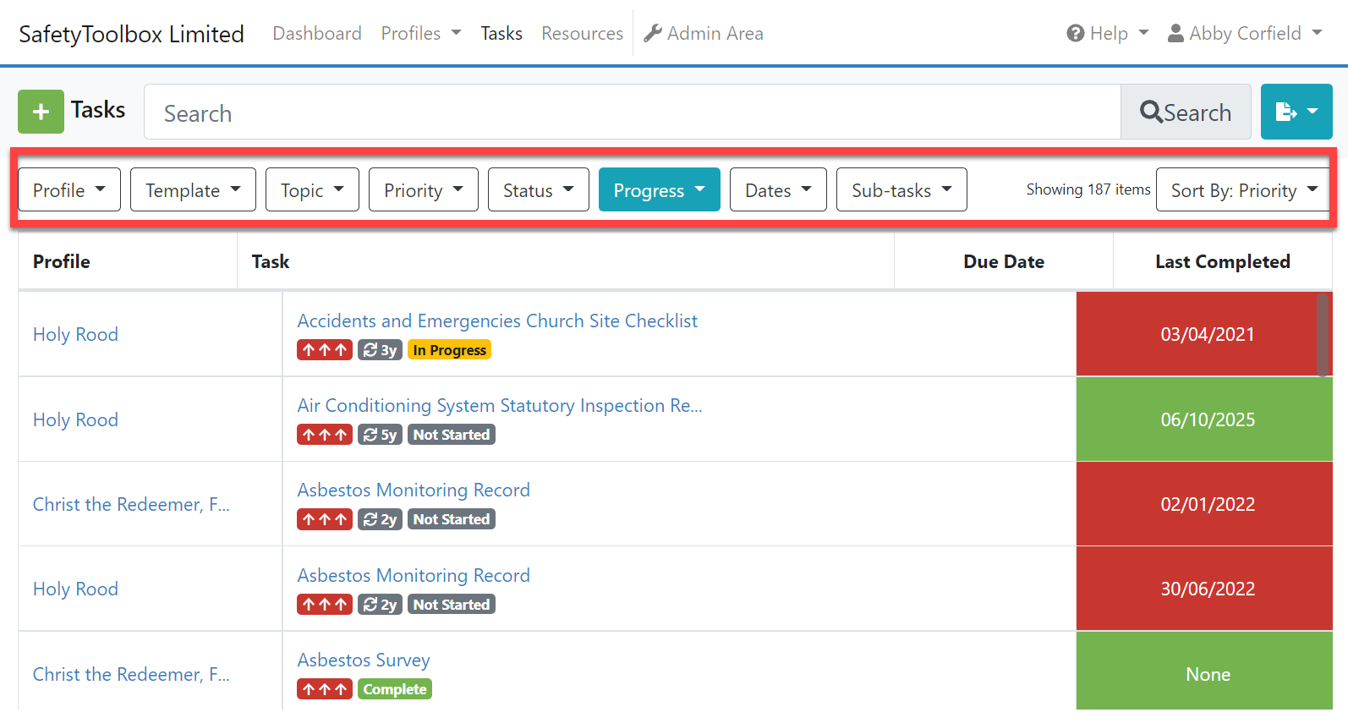
Task: Open the Sub-tasks filter dropdown
Action: (901, 190)
